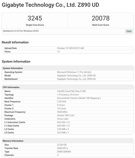Select memory type DDR5 SDRAM
Viewport: 135px width, 158px height.
[64, 152]
